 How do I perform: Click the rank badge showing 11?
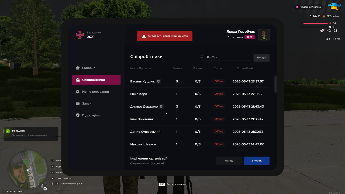tap(250, 37)
